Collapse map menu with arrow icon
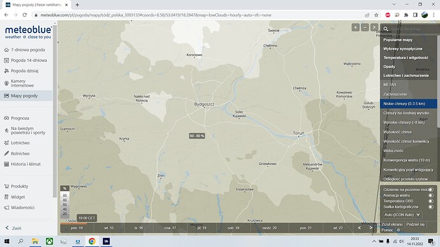This screenshot has width=440, height=247. (x=374, y=27)
